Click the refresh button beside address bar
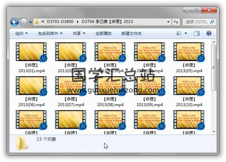This screenshot has width=226, height=162. (x=176, y=22)
